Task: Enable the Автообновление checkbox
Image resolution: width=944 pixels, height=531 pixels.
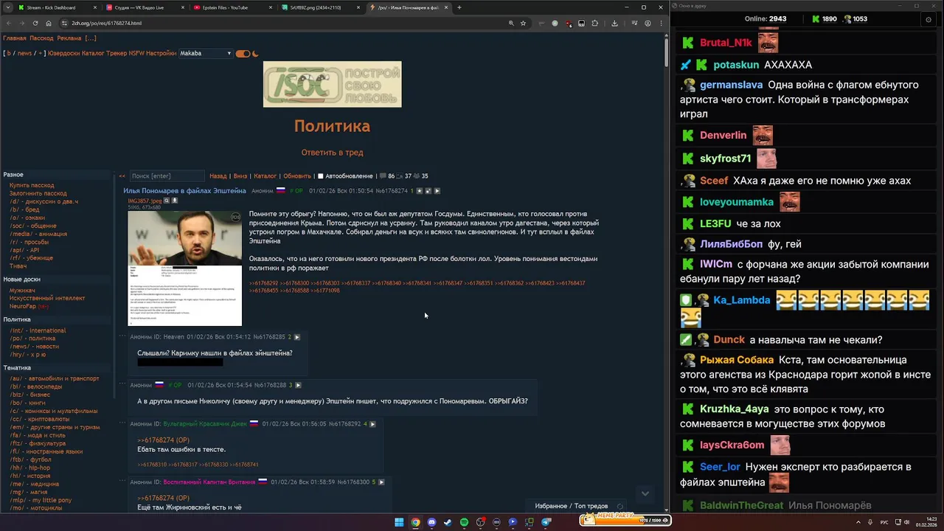Action: click(x=320, y=176)
